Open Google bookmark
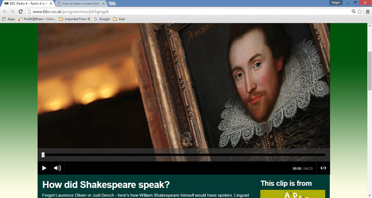The width and height of the screenshot is (372, 198). [x=102, y=19]
